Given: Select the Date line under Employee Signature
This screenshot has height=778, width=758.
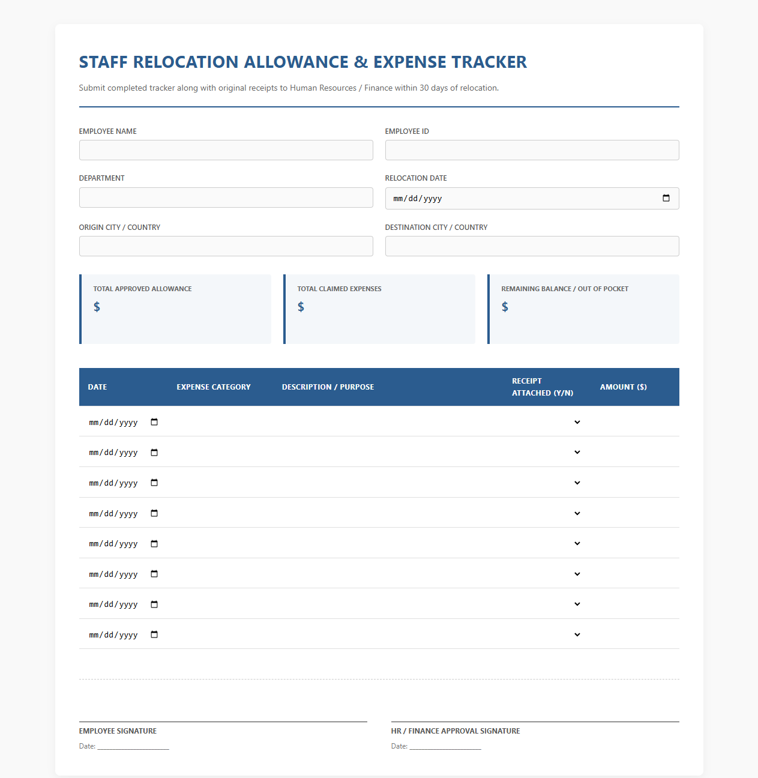Looking at the screenshot, I should click(x=124, y=746).
